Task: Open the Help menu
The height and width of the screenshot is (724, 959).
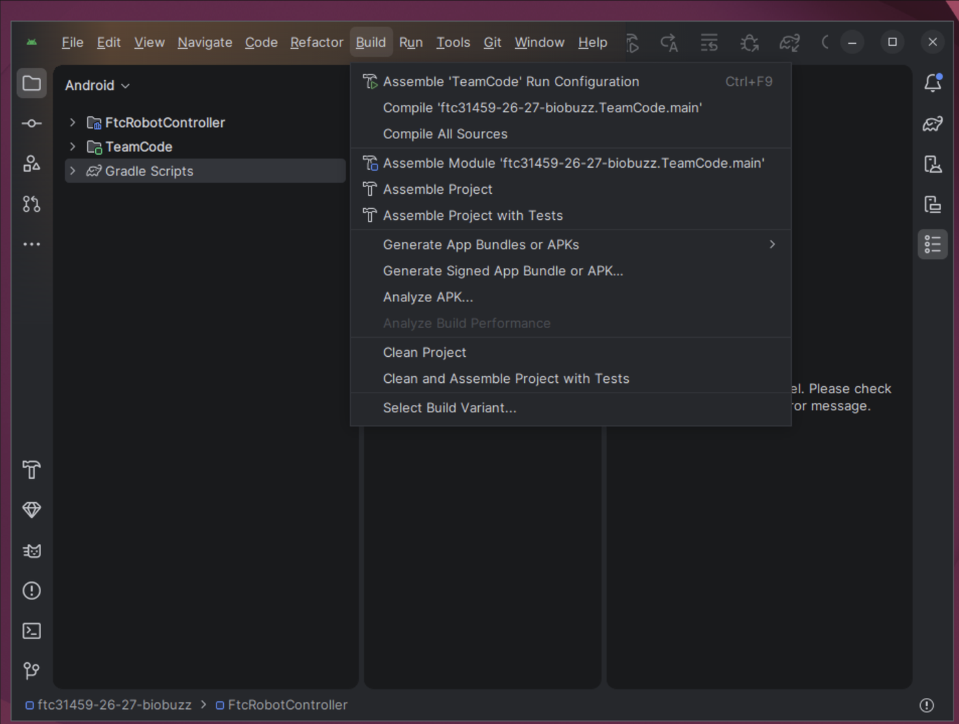Action: point(593,42)
